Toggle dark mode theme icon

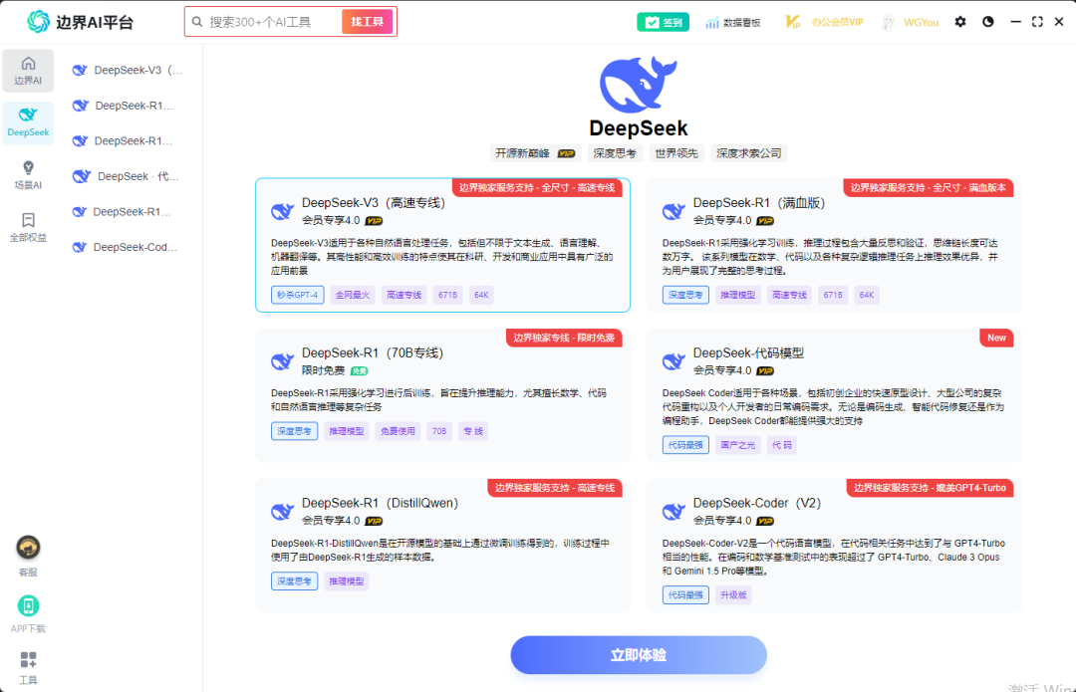click(988, 22)
